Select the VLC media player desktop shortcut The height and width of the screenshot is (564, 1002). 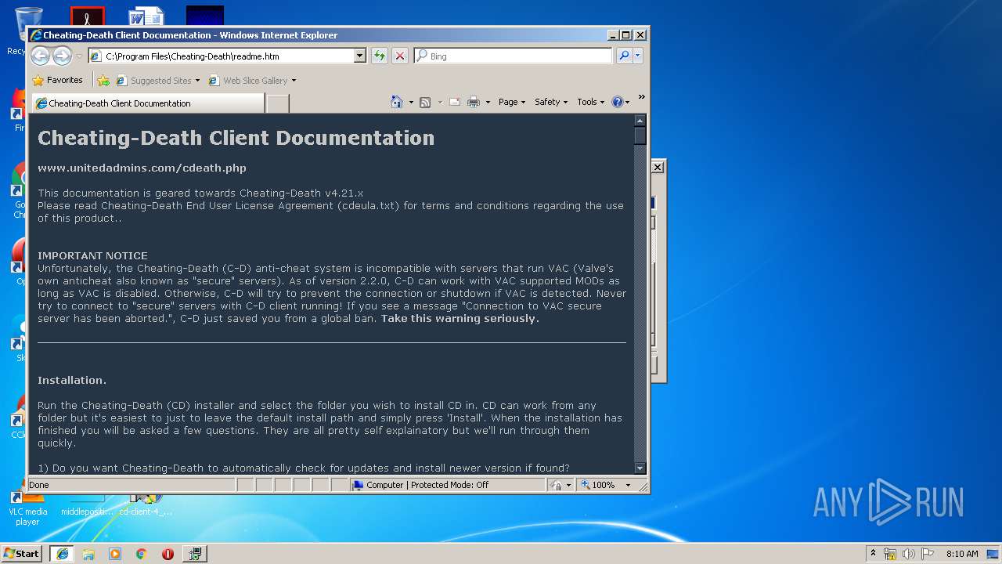(x=27, y=509)
